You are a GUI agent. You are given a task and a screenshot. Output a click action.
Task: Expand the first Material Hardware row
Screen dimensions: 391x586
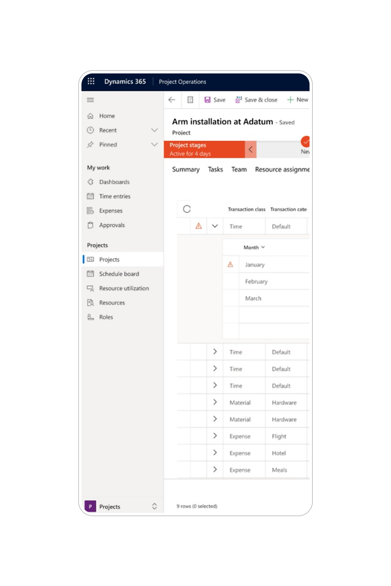pos(215,402)
